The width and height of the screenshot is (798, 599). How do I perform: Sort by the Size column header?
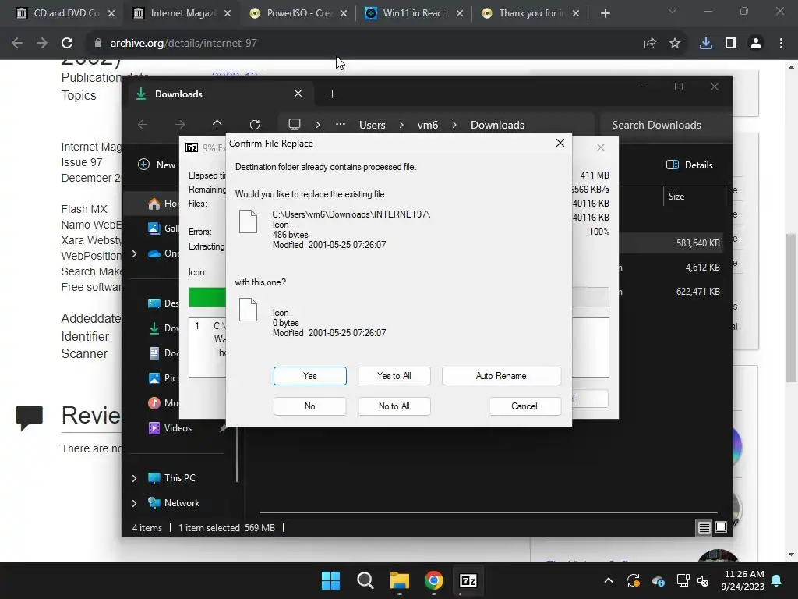[694, 196]
